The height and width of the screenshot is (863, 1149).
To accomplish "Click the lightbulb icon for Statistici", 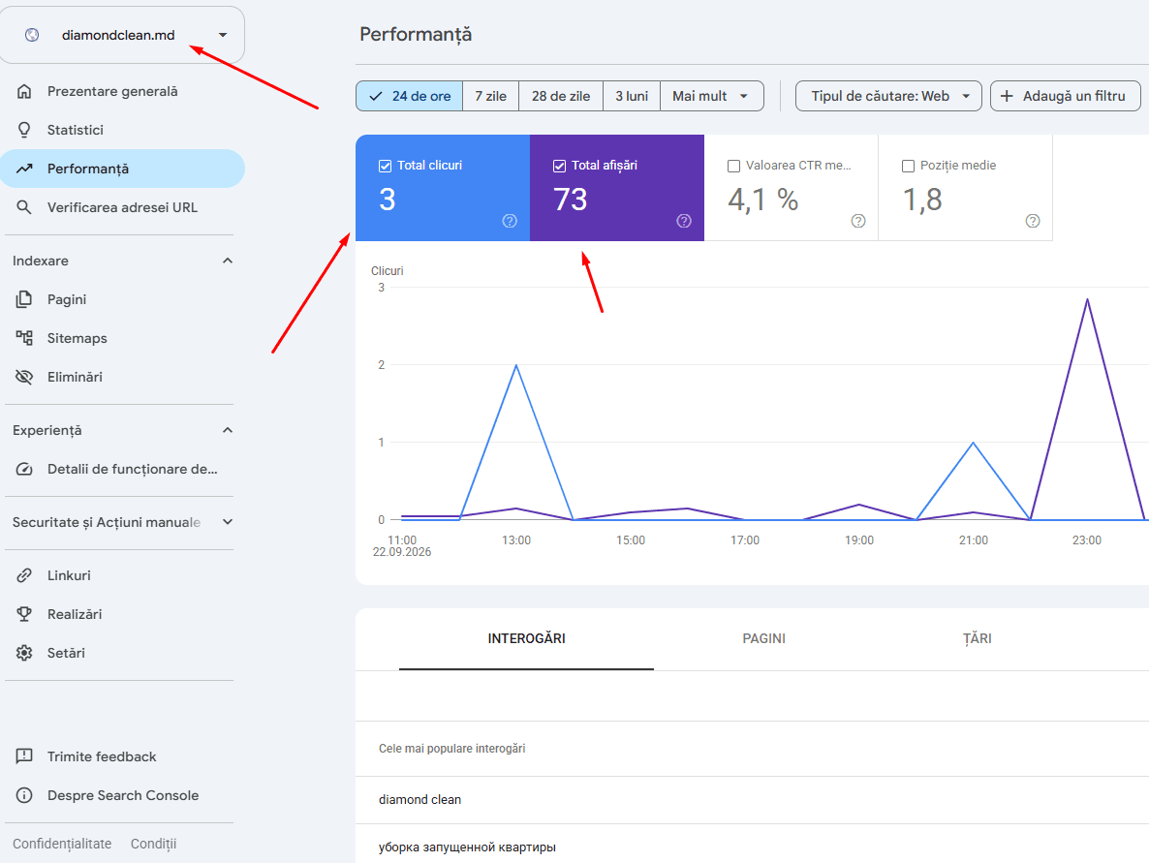I will 24,130.
